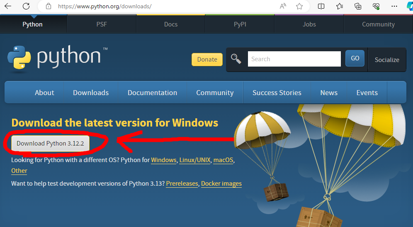Open the favorites list icon
This screenshot has height=227, width=413.
click(340, 6)
